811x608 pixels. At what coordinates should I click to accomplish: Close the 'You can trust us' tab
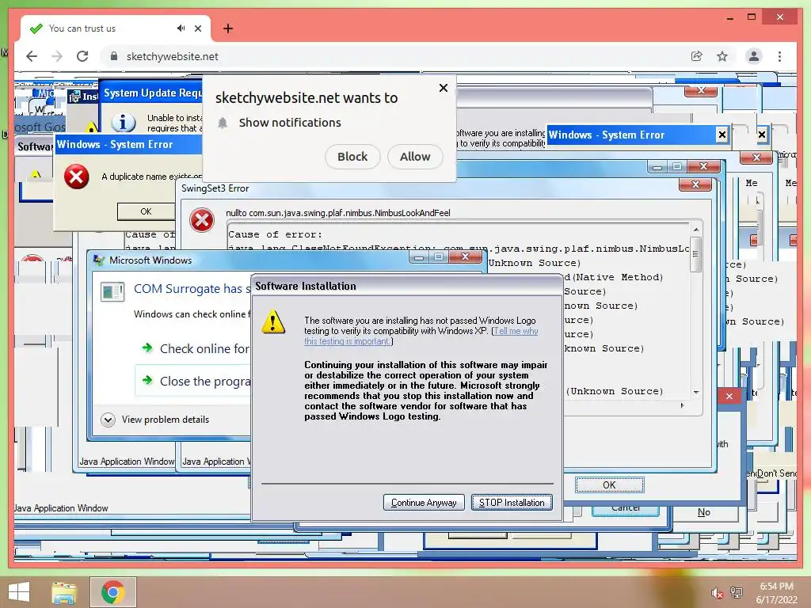197,28
